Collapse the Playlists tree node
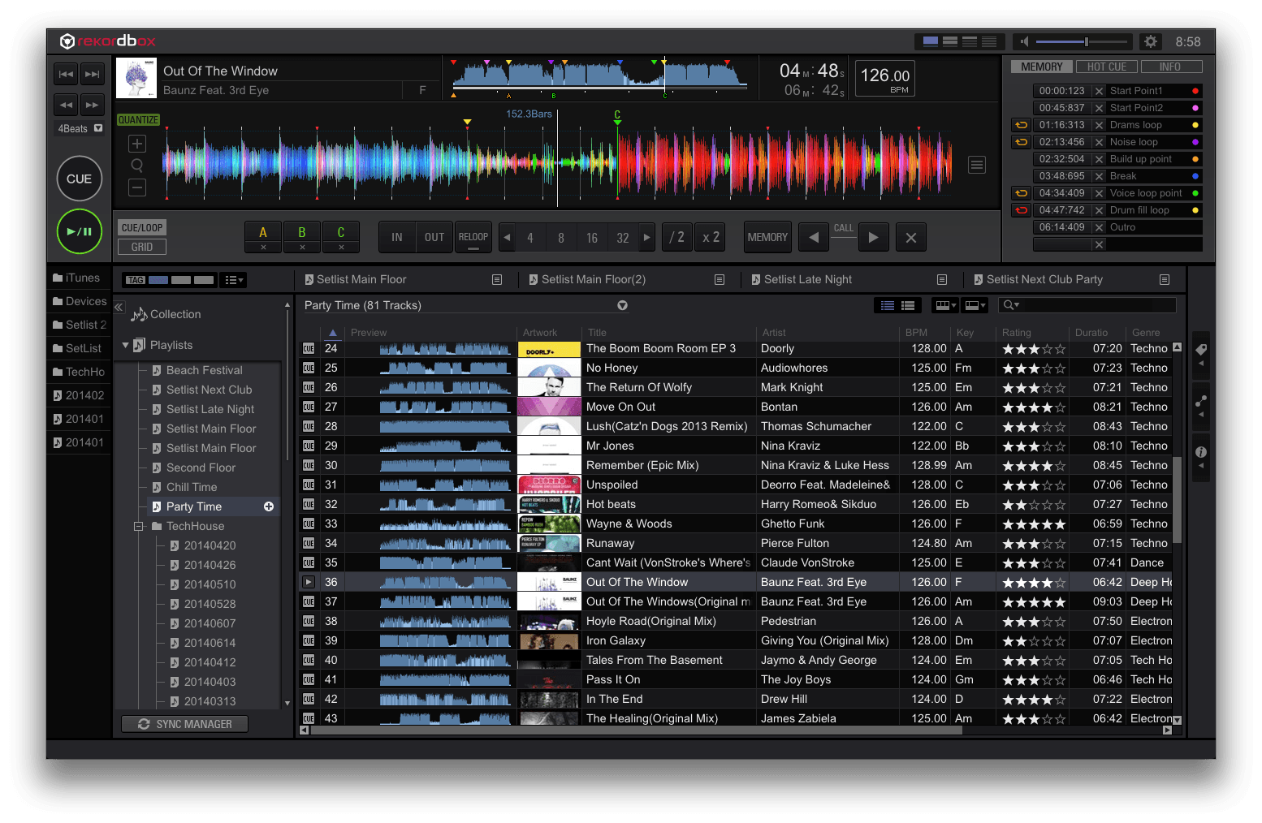The width and height of the screenshot is (1262, 823). coord(125,345)
